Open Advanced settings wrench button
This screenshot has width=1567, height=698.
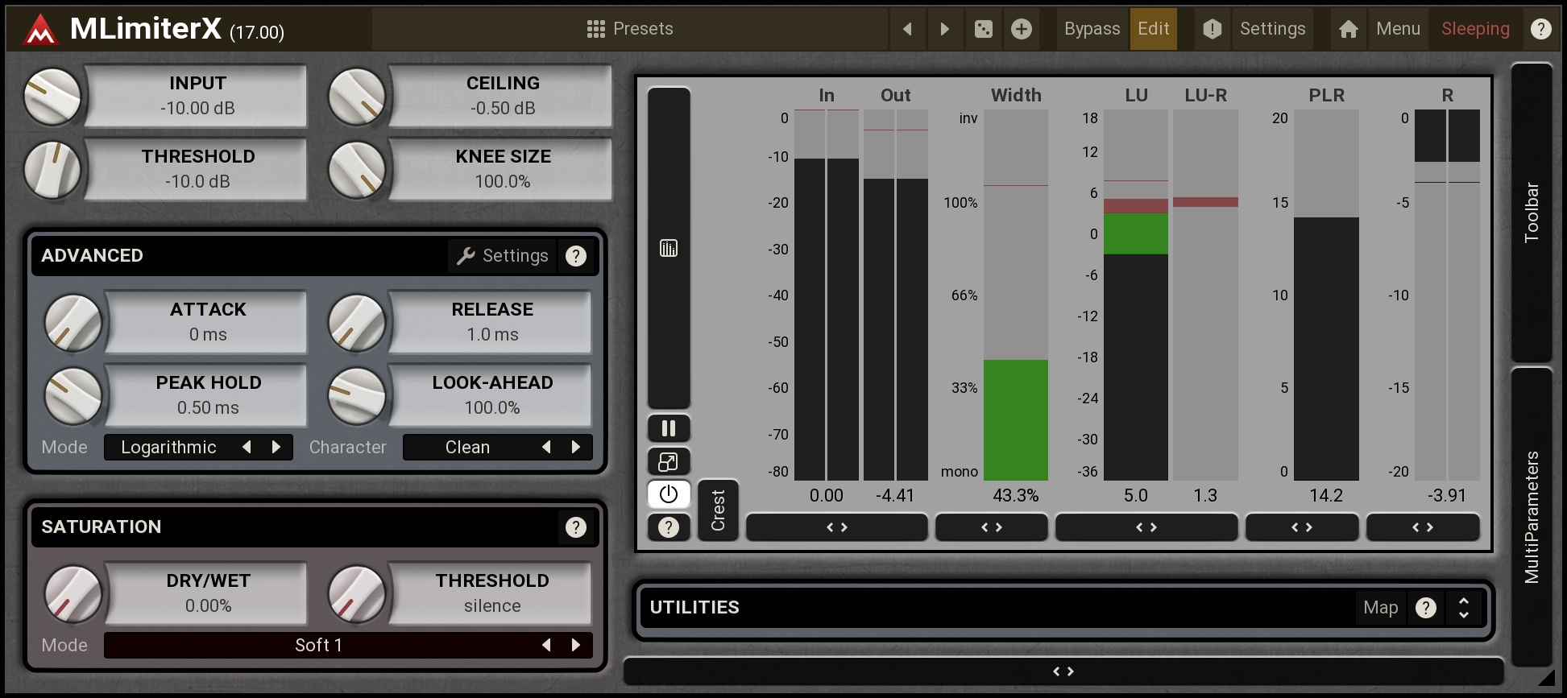502,256
